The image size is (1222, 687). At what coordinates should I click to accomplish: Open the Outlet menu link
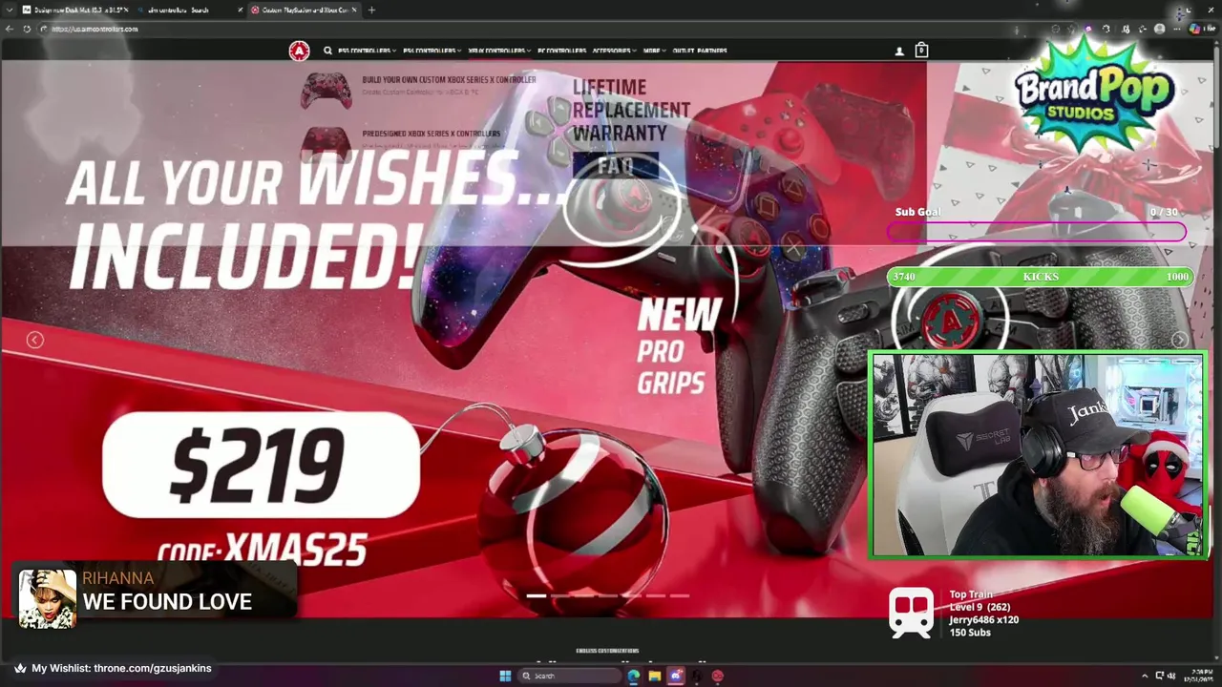coord(683,51)
